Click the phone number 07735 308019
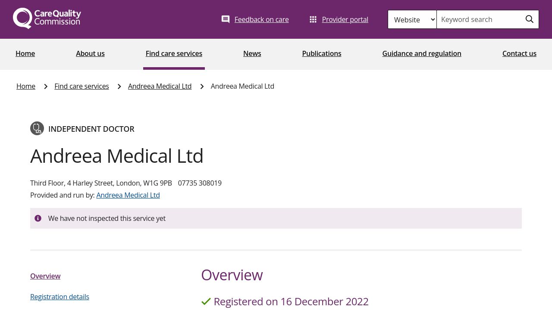Screen dimensions: 552x310 tap(200, 183)
